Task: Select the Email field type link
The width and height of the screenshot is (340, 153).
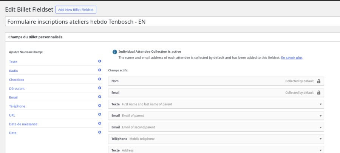Action: pyautogui.click(x=13, y=97)
